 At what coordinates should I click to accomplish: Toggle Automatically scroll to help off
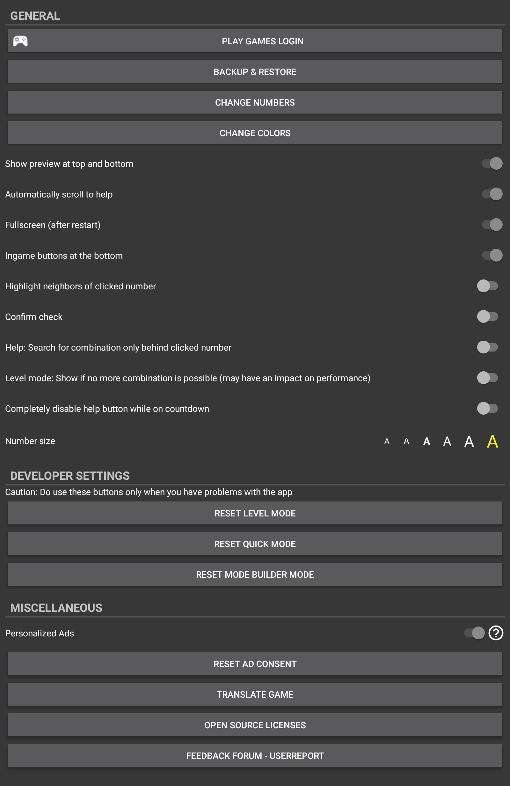[492, 194]
